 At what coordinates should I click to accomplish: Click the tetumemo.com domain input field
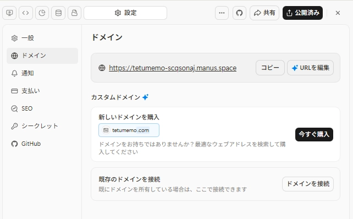click(129, 130)
